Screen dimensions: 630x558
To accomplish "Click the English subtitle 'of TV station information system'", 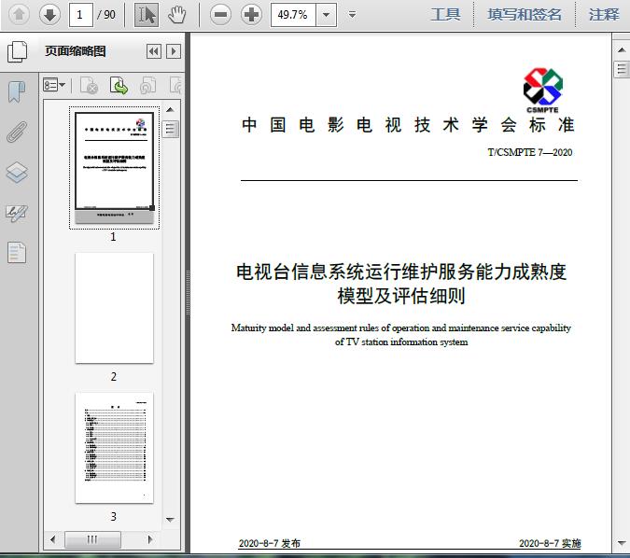I will (x=401, y=342).
